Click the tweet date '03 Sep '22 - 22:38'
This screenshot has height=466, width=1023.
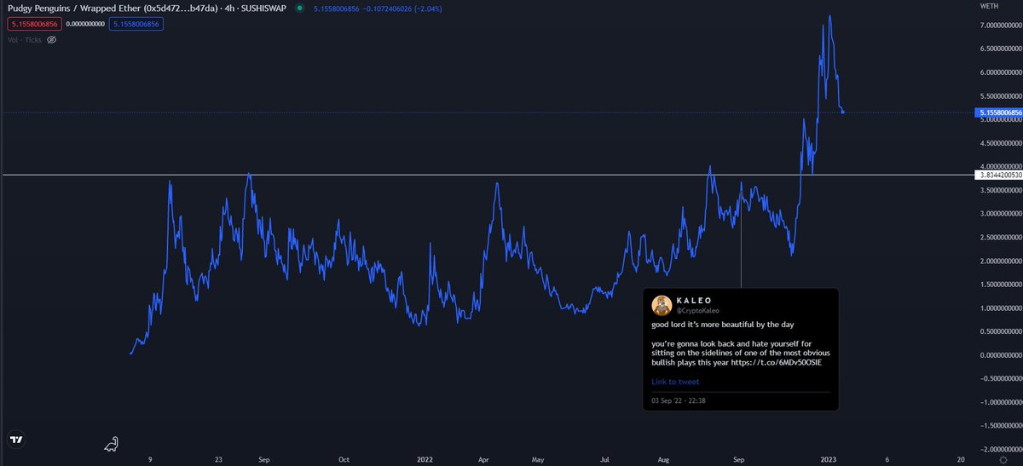point(679,400)
